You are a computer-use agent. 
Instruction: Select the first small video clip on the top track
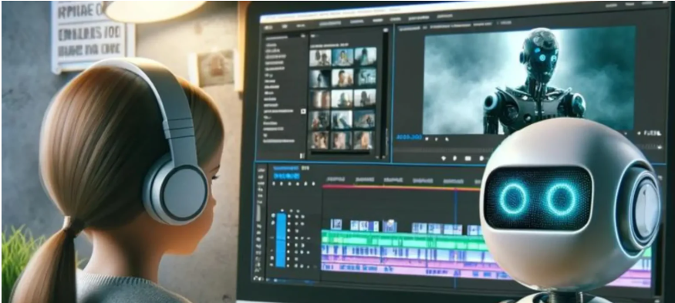336,224
